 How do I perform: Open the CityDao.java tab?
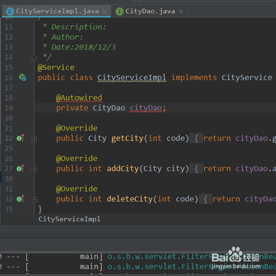tap(149, 11)
